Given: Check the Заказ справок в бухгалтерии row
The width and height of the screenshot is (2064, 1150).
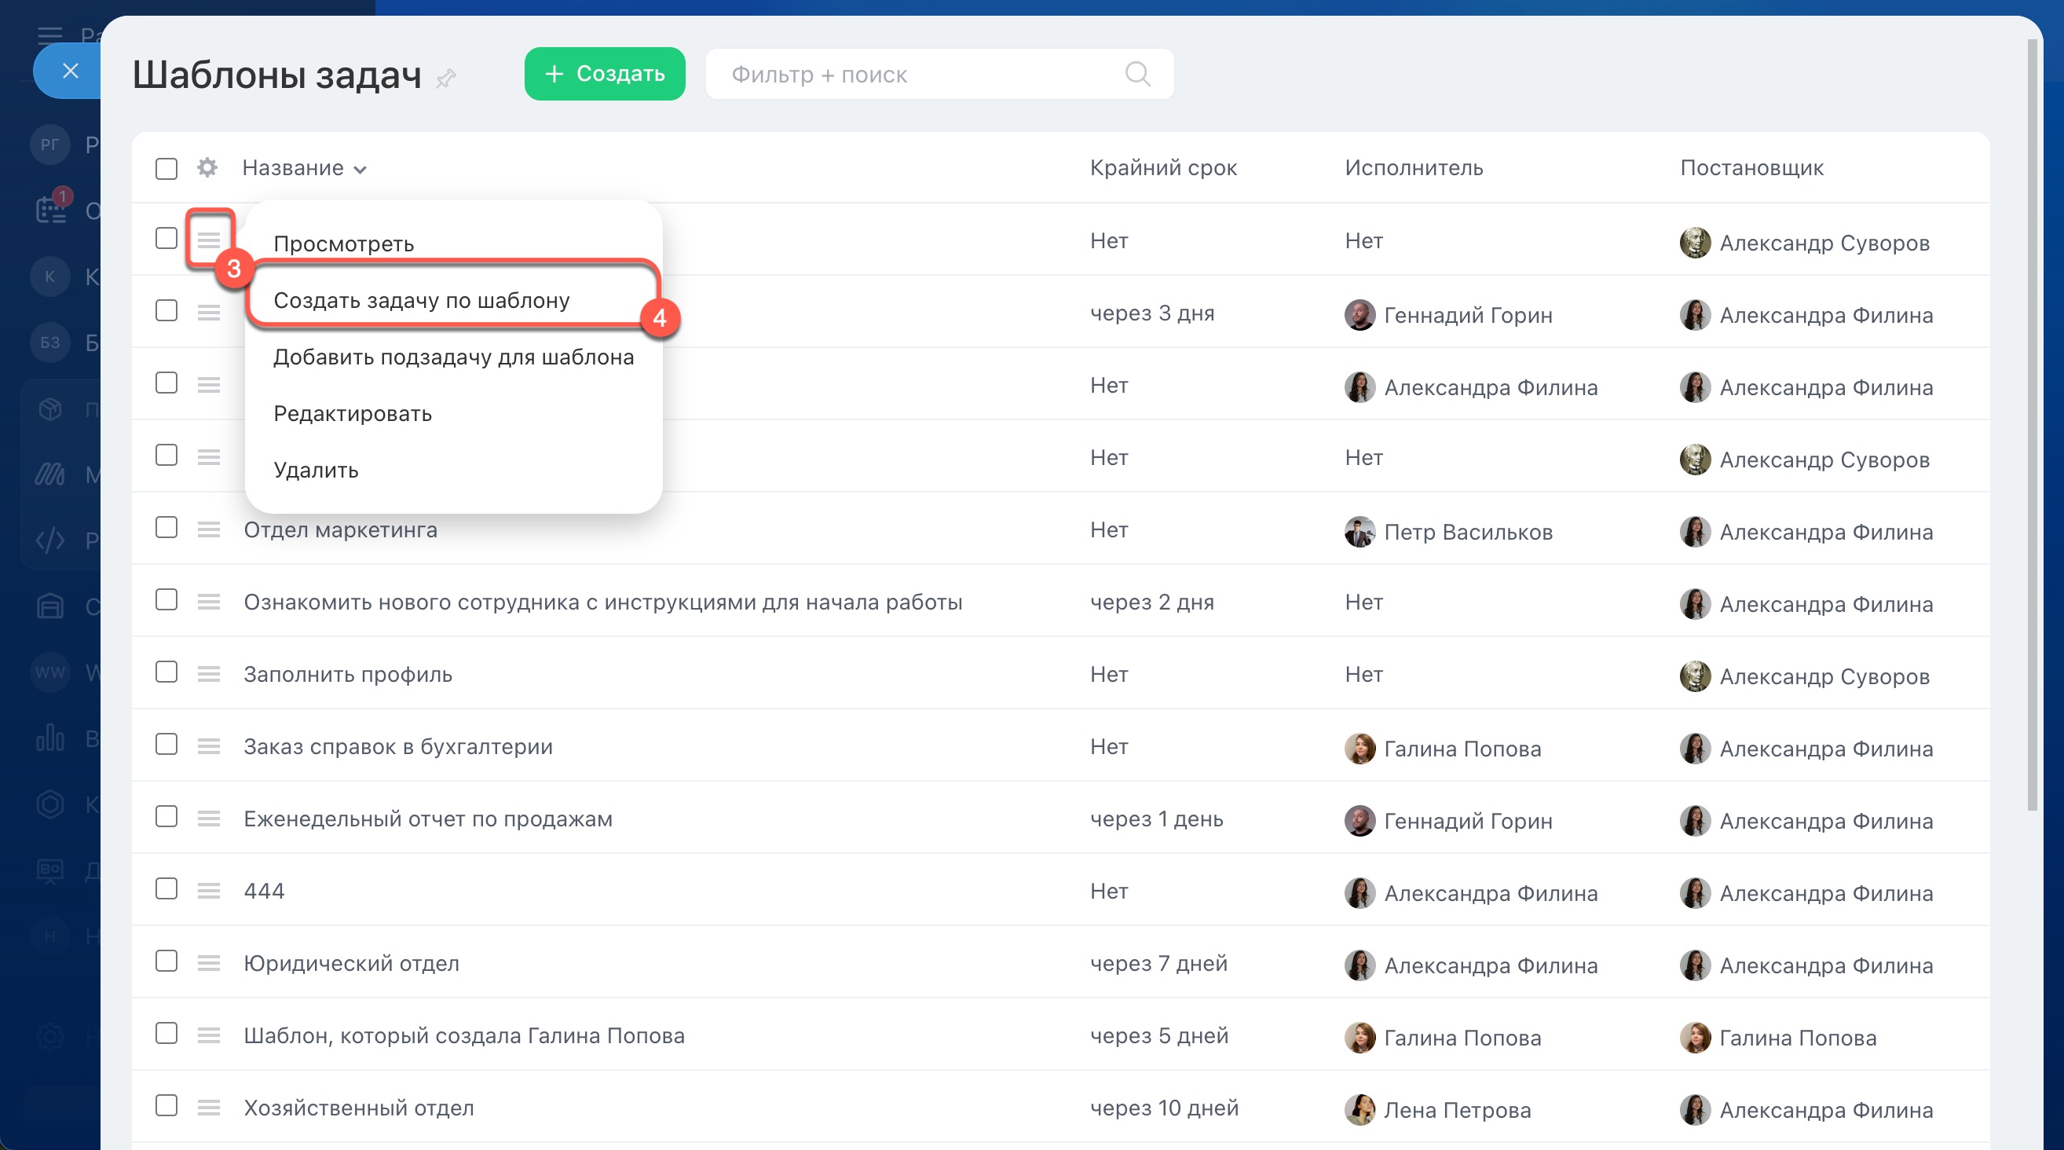Looking at the screenshot, I should [167, 745].
